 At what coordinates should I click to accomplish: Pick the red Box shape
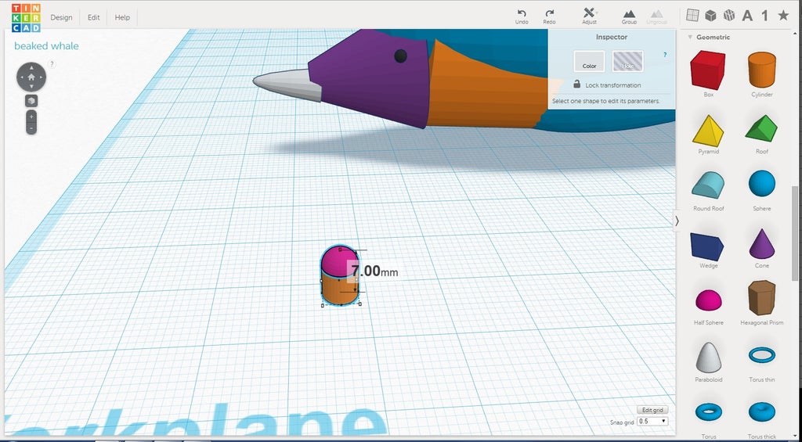[x=708, y=70]
